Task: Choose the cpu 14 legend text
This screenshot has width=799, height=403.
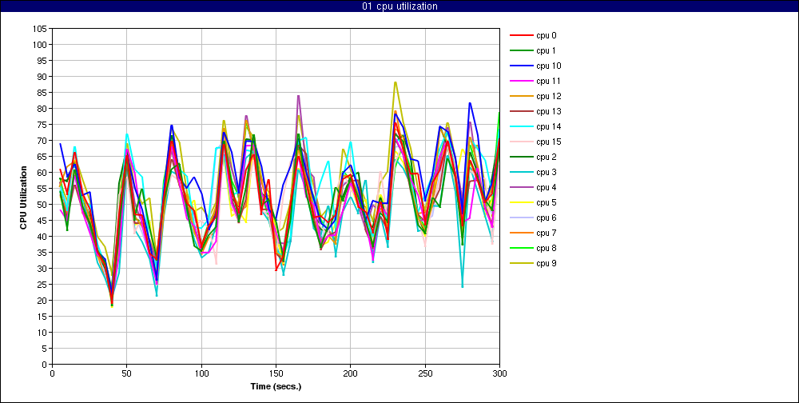Action: (x=548, y=126)
